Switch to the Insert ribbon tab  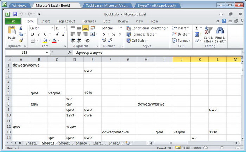click(x=45, y=21)
